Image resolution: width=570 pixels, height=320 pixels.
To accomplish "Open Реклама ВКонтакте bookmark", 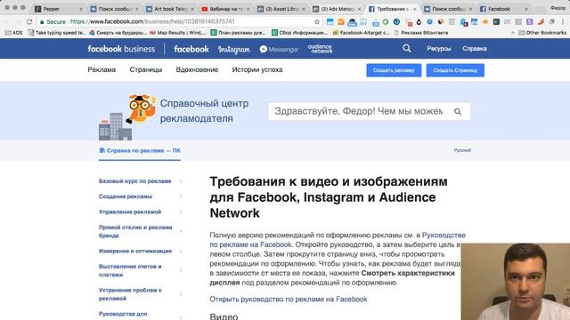I will (x=421, y=33).
